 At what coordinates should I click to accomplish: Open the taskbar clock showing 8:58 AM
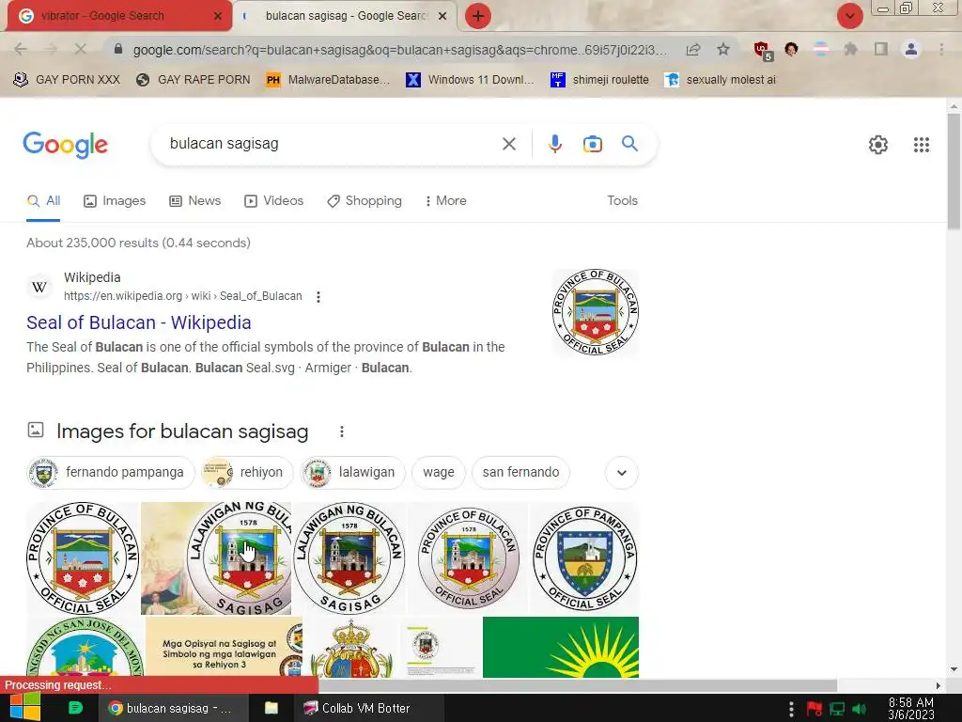[910, 708]
